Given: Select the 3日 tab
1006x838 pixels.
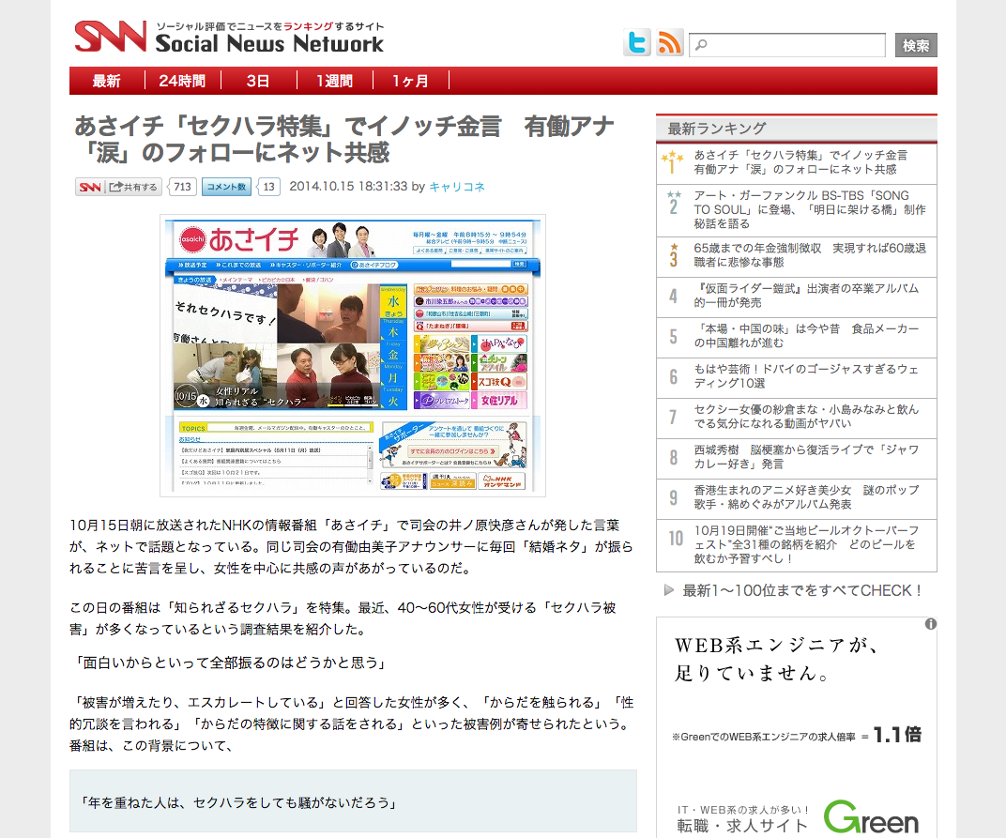Looking at the screenshot, I should pyautogui.click(x=258, y=81).
